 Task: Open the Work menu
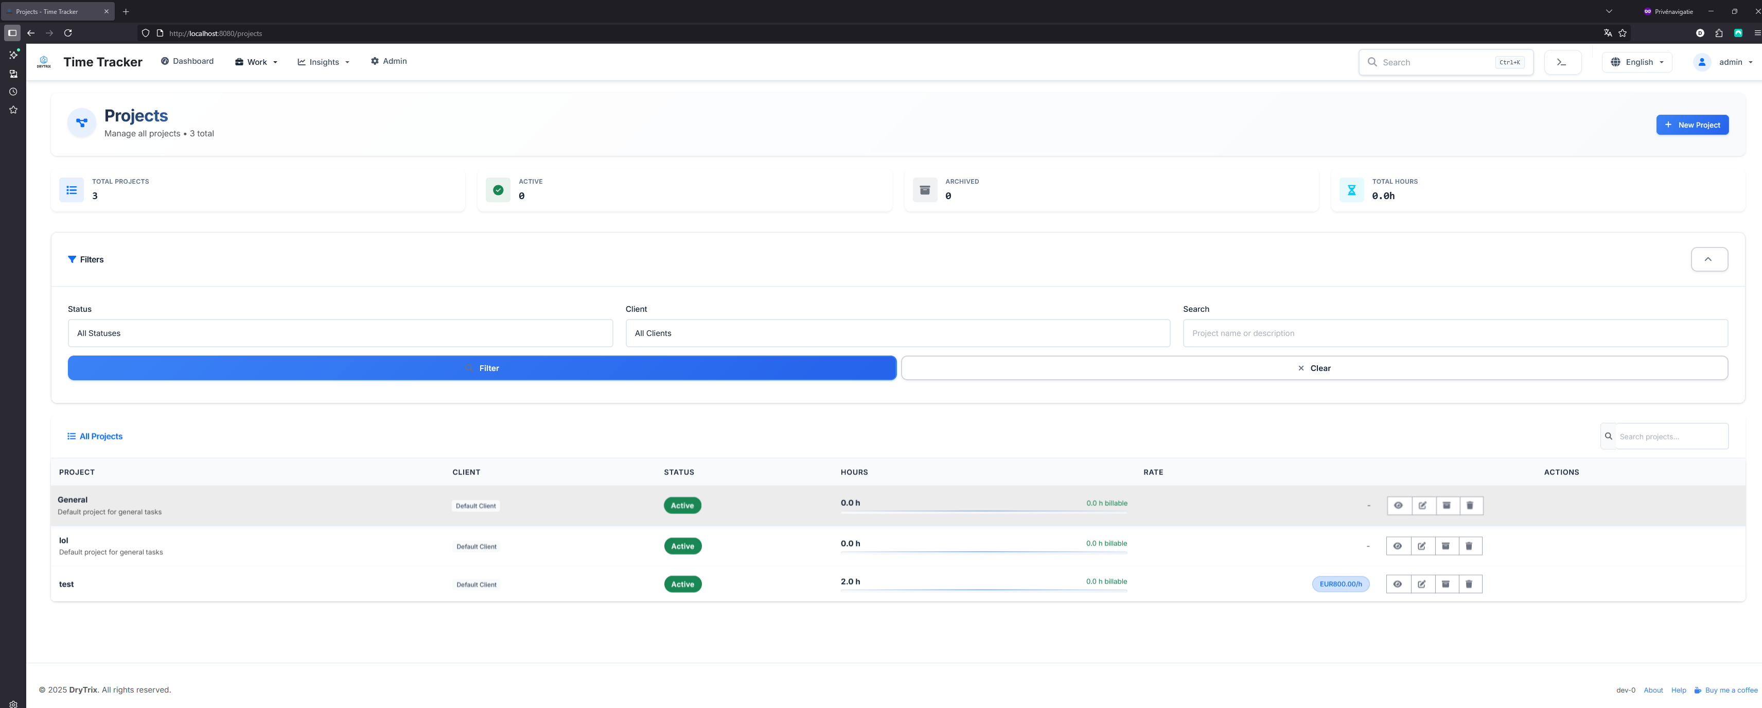pyautogui.click(x=256, y=62)
